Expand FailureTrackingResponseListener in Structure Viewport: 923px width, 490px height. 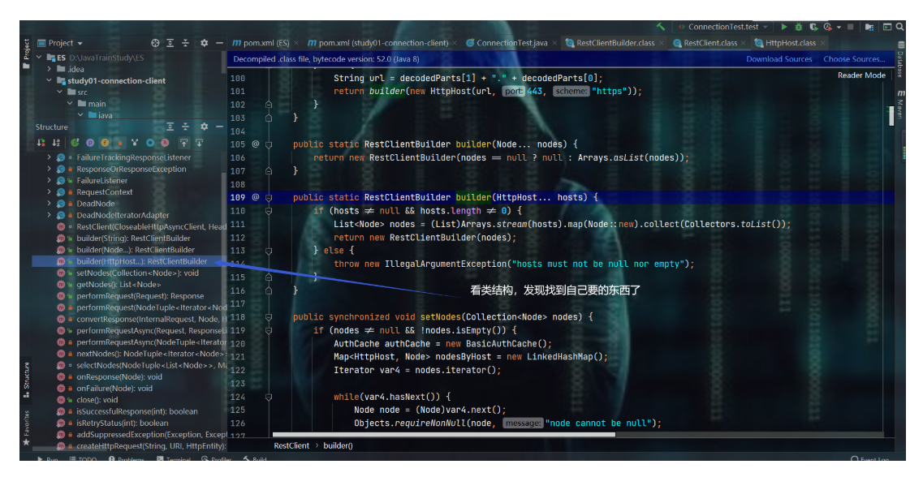tap(50, 157)
